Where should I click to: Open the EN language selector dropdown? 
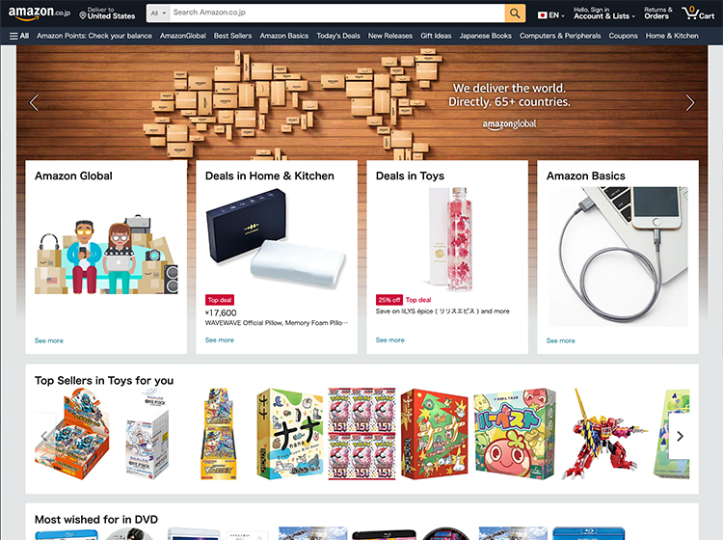tap(551, 15)
